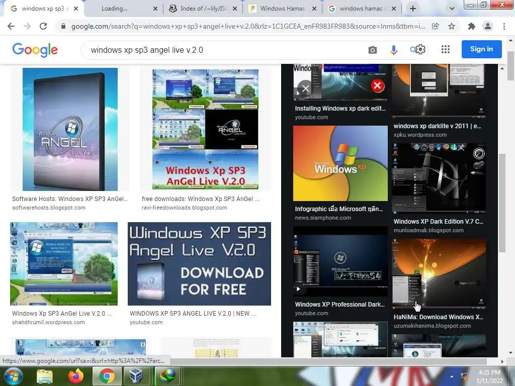Open the Google apps grid

tap(446, 49)
